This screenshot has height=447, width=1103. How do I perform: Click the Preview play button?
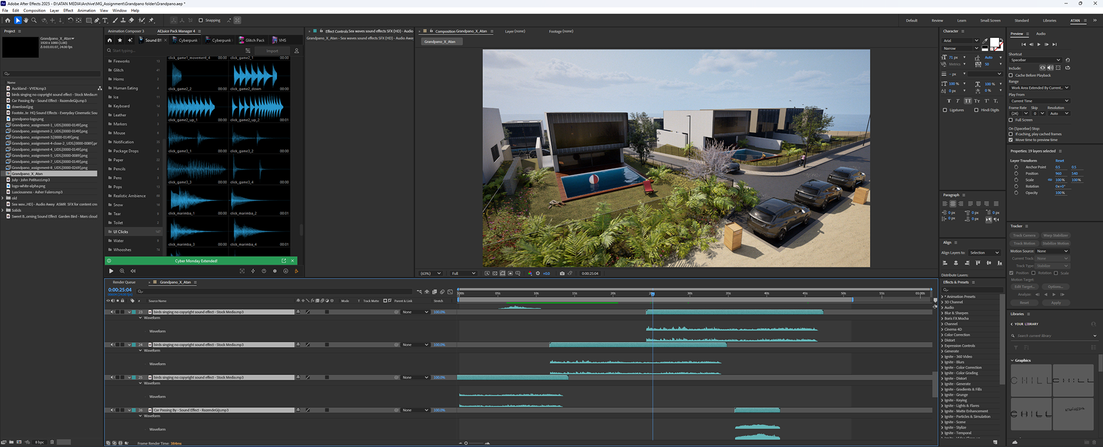pyautogui.click(x=1039, y=44)
